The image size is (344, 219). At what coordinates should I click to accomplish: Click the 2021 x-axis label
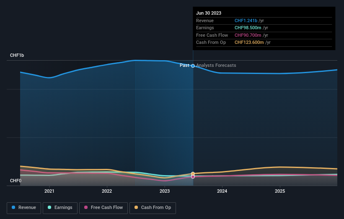[49, 191]
